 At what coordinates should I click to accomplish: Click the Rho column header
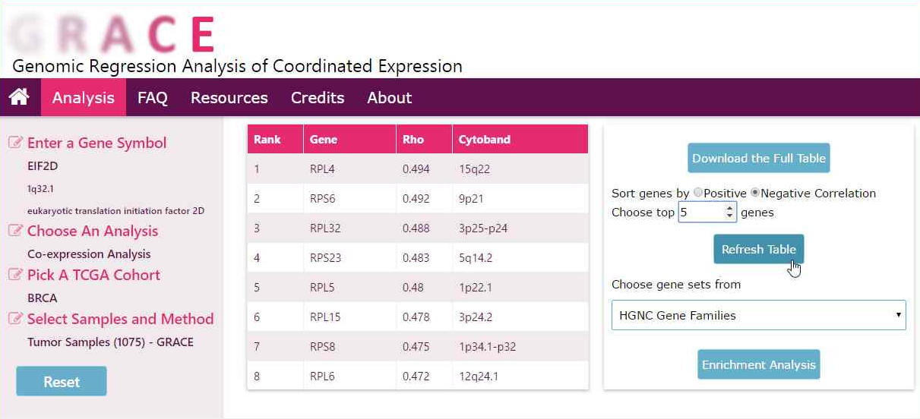413,140
